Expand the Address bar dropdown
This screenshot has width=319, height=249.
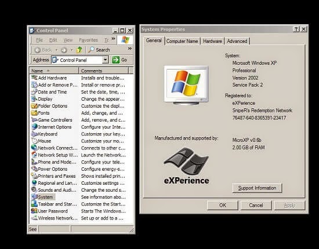pyautogui.click(x=105, y=60)
